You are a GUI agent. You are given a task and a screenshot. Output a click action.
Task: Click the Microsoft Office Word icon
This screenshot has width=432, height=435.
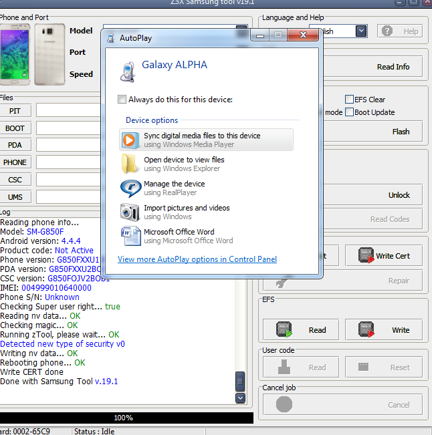[x=130, y=237]
